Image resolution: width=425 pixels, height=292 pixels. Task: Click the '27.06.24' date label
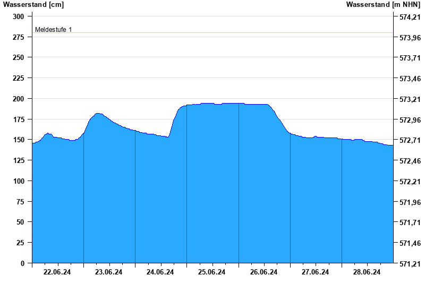(315, 272)
